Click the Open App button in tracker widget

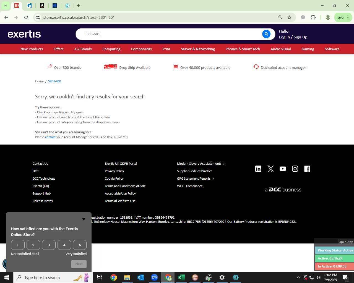[346, 242]
